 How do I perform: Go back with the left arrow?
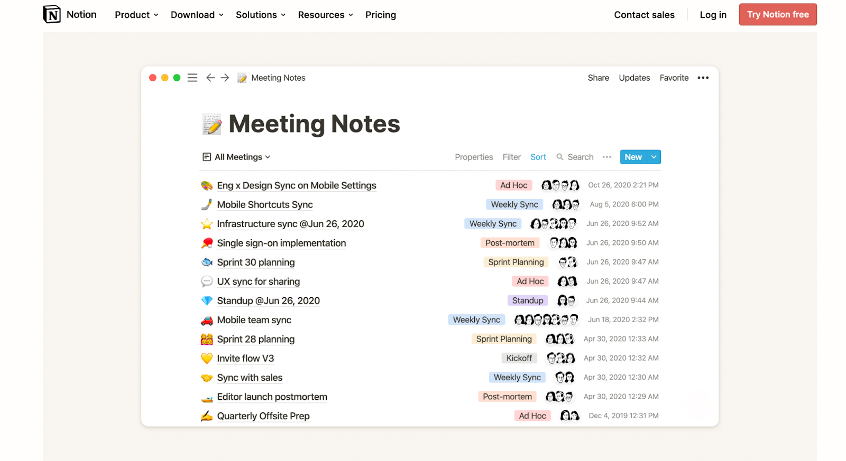(x=210, y=78)
